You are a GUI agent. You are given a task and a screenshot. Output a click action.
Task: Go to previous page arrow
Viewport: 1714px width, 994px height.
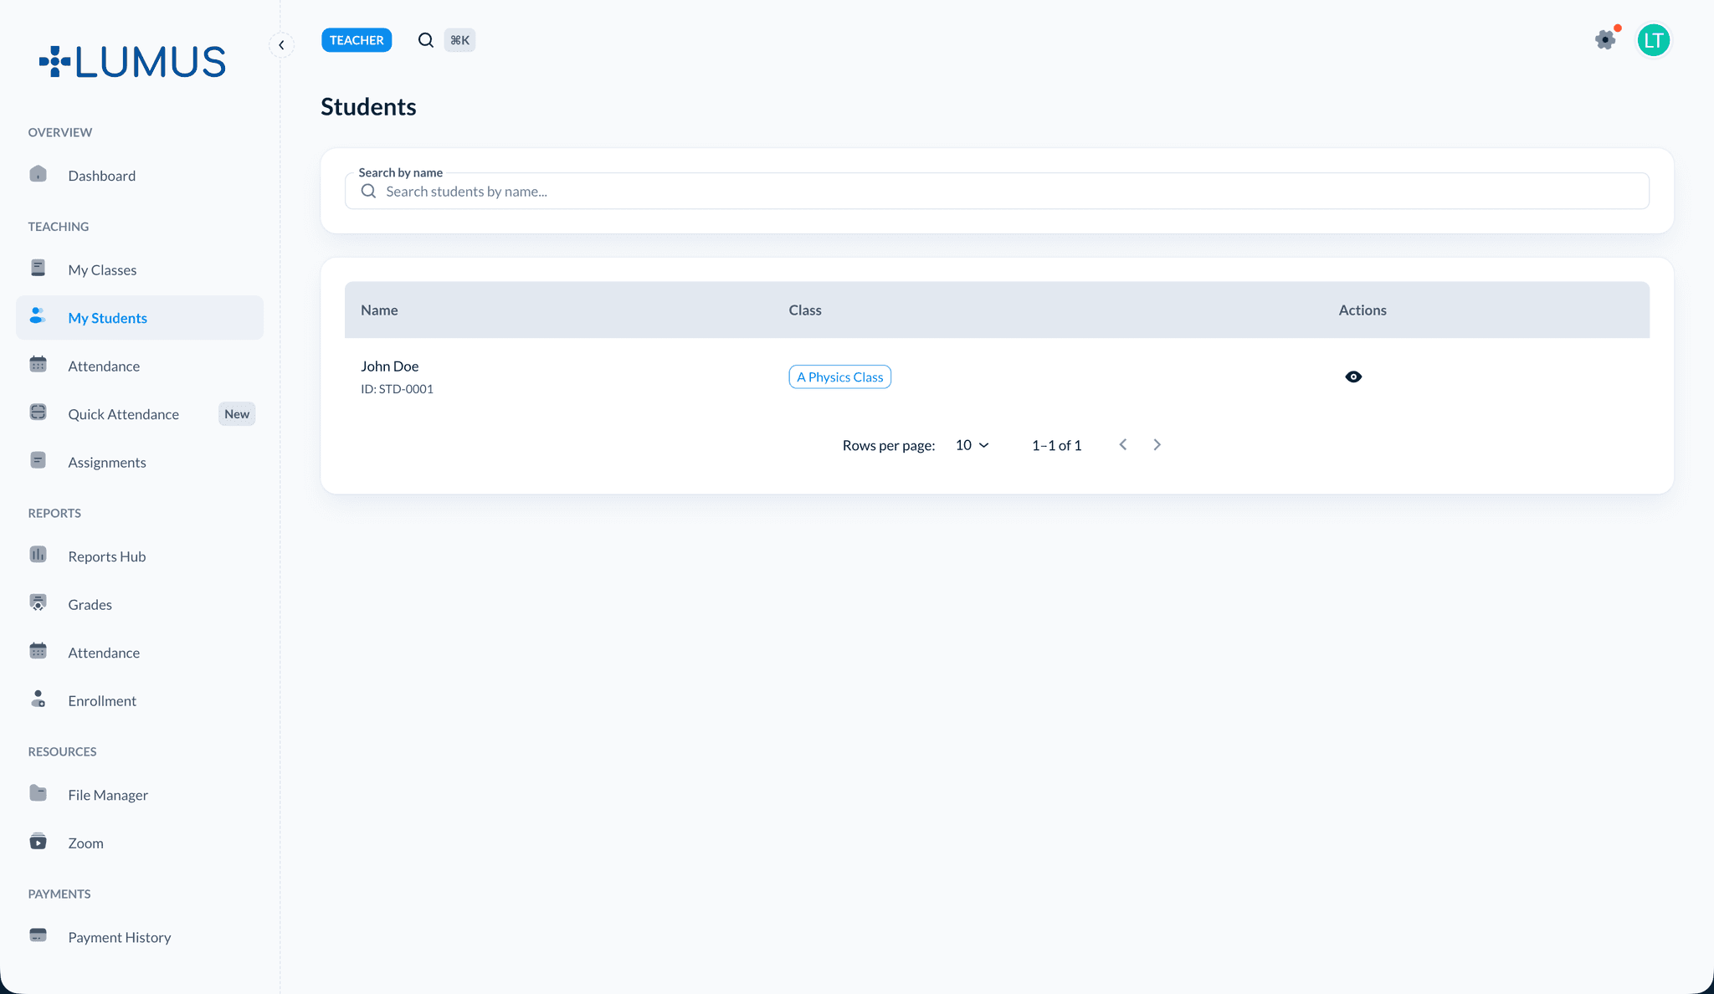1123,445
